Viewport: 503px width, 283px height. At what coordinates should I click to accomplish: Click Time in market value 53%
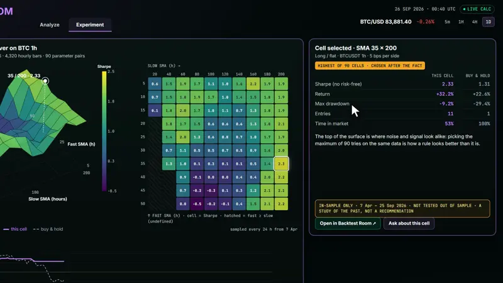point(449,123)
